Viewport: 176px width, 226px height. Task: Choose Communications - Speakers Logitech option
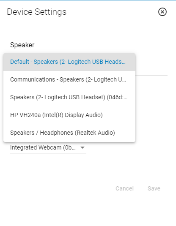pos(69,79)
